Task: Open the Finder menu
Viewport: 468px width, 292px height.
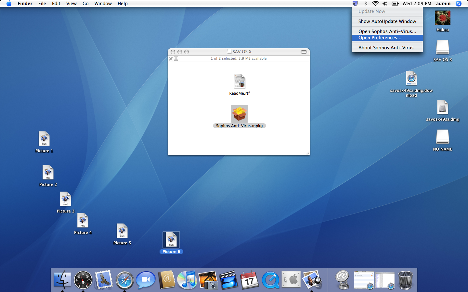Action: click(x=25, y=4)
